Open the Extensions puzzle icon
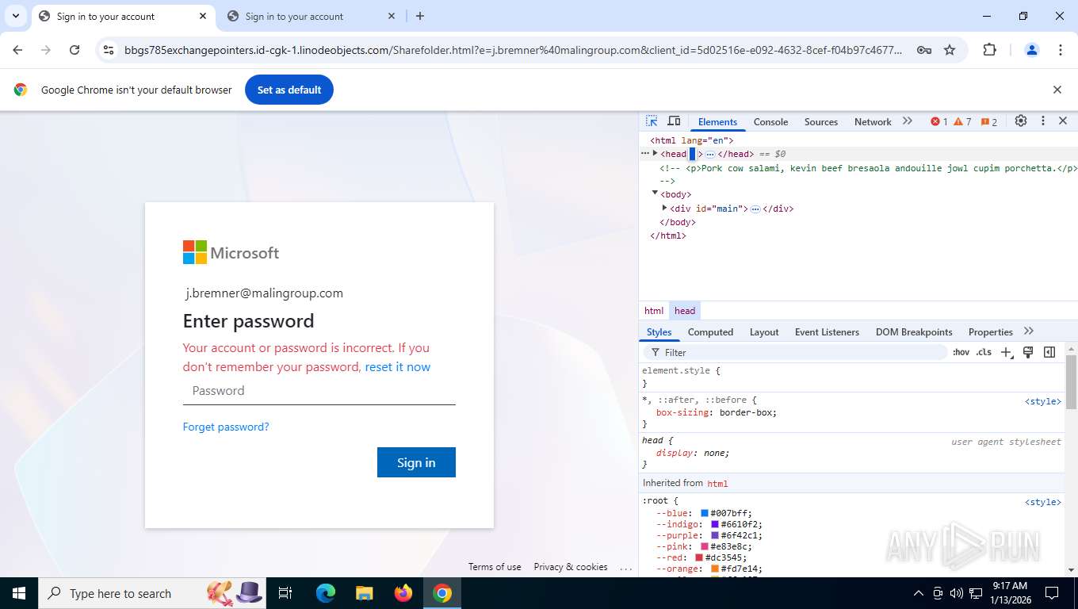Screen dimensions: 1078x609 (989, 50)
